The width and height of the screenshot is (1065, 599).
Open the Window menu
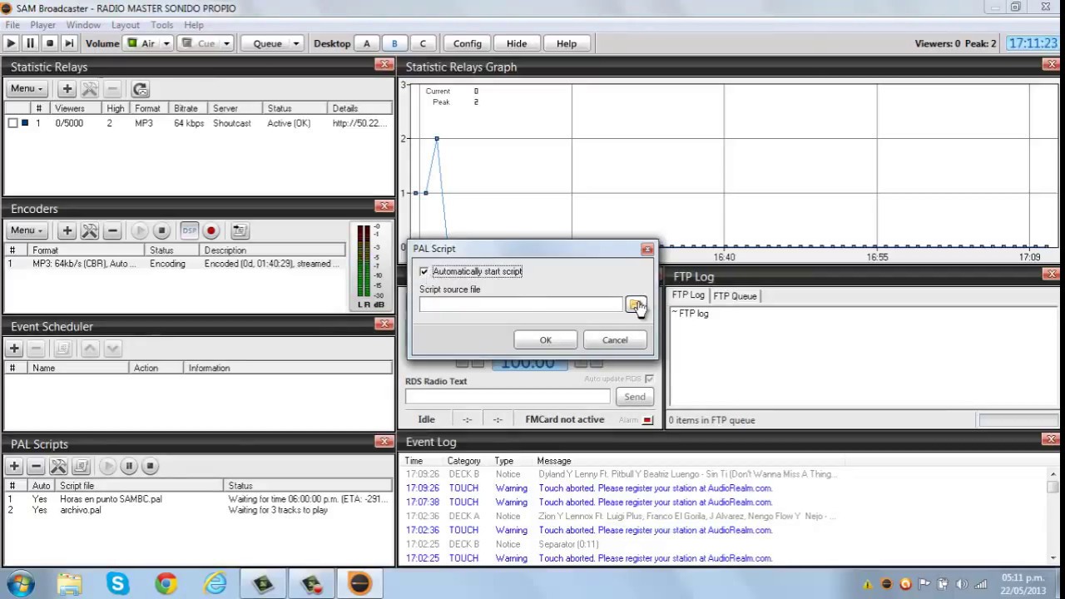(83, 25)
